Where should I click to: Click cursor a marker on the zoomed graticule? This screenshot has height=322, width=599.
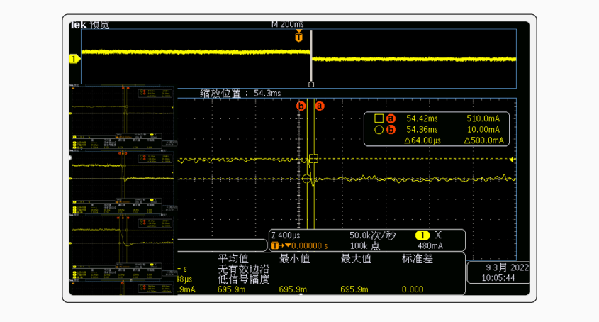tap(319, 106)
